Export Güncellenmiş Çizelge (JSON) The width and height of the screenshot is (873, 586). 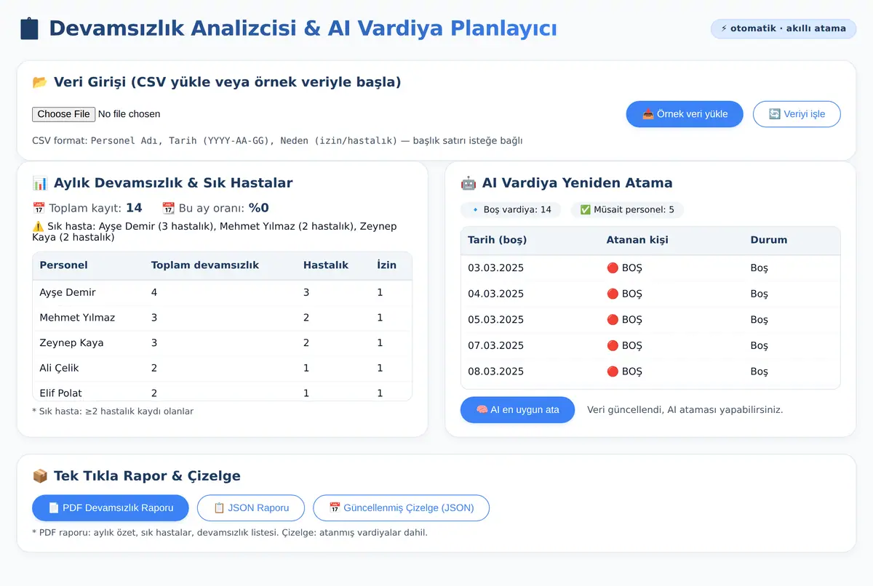point(401,508)
